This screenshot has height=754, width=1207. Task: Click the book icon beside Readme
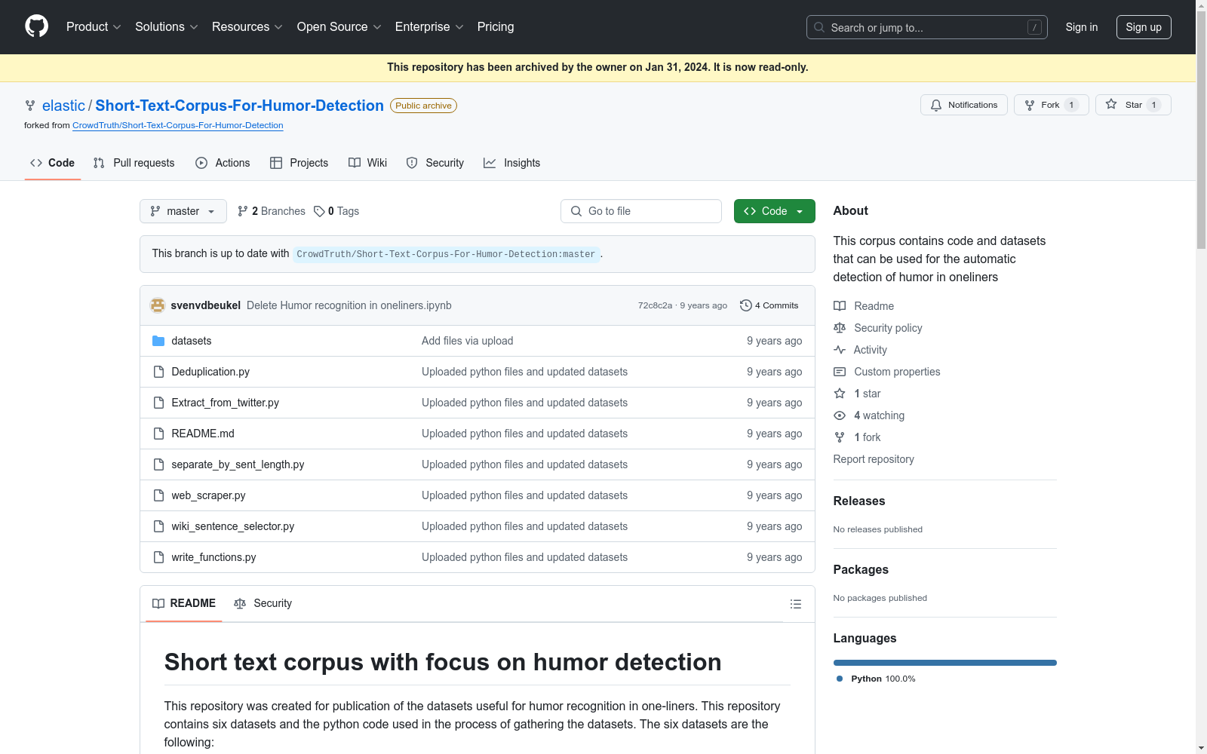(x=840, y=306)
